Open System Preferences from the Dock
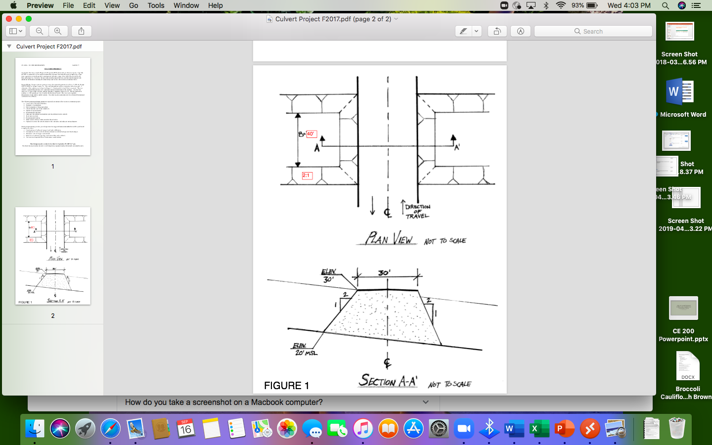This screenshot has height=445, width=712. [439, 428]
